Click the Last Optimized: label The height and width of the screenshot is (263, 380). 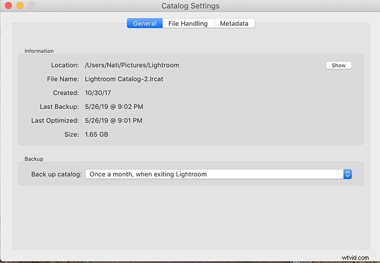[x=55, y=120]
